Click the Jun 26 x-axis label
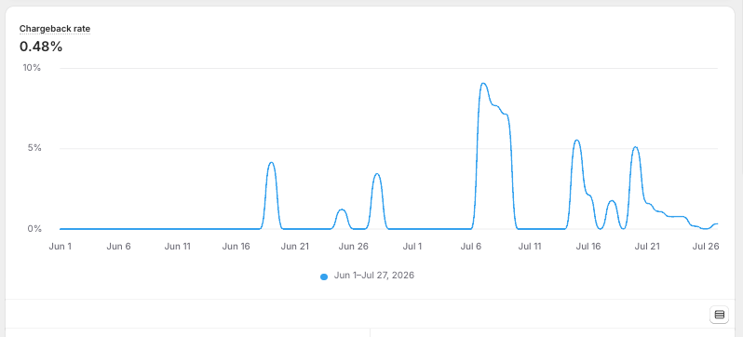This screenshot has height=337, width=743. tap(354, 247)
